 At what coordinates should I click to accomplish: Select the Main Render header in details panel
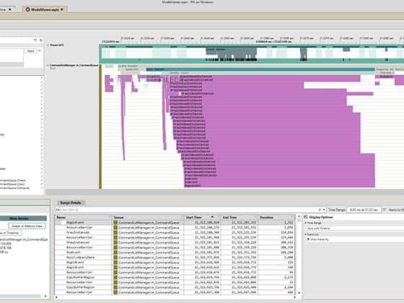pyautogui.click(x=23, y=218)
